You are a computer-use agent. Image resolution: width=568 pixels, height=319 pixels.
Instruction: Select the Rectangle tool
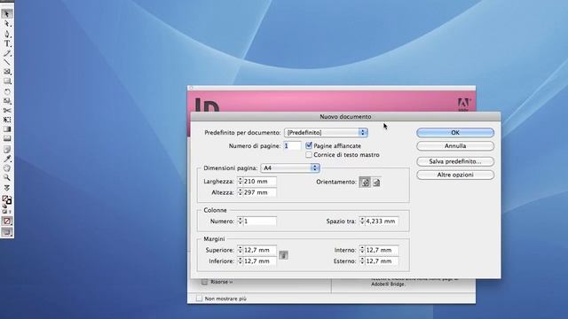pos(7,82)
